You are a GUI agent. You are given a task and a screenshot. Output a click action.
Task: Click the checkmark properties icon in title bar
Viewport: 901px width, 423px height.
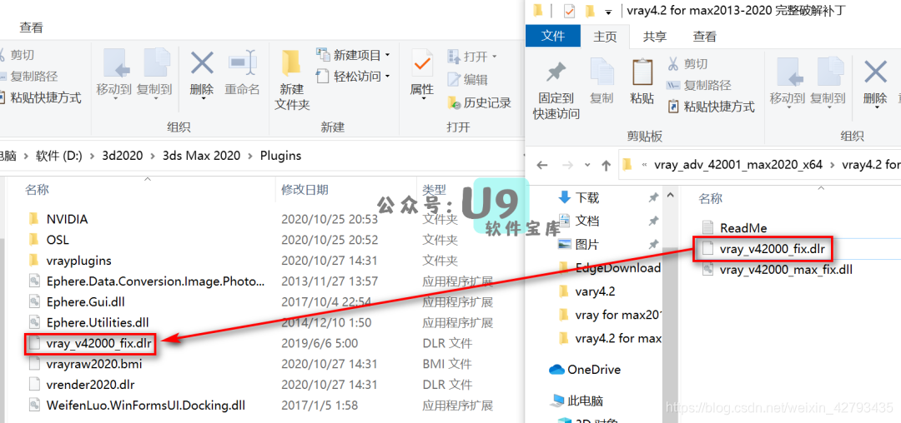570,11
